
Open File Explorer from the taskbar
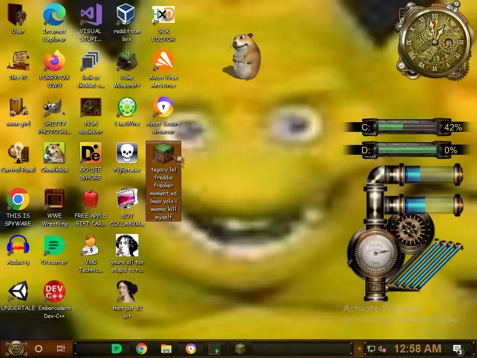[166, 349]
